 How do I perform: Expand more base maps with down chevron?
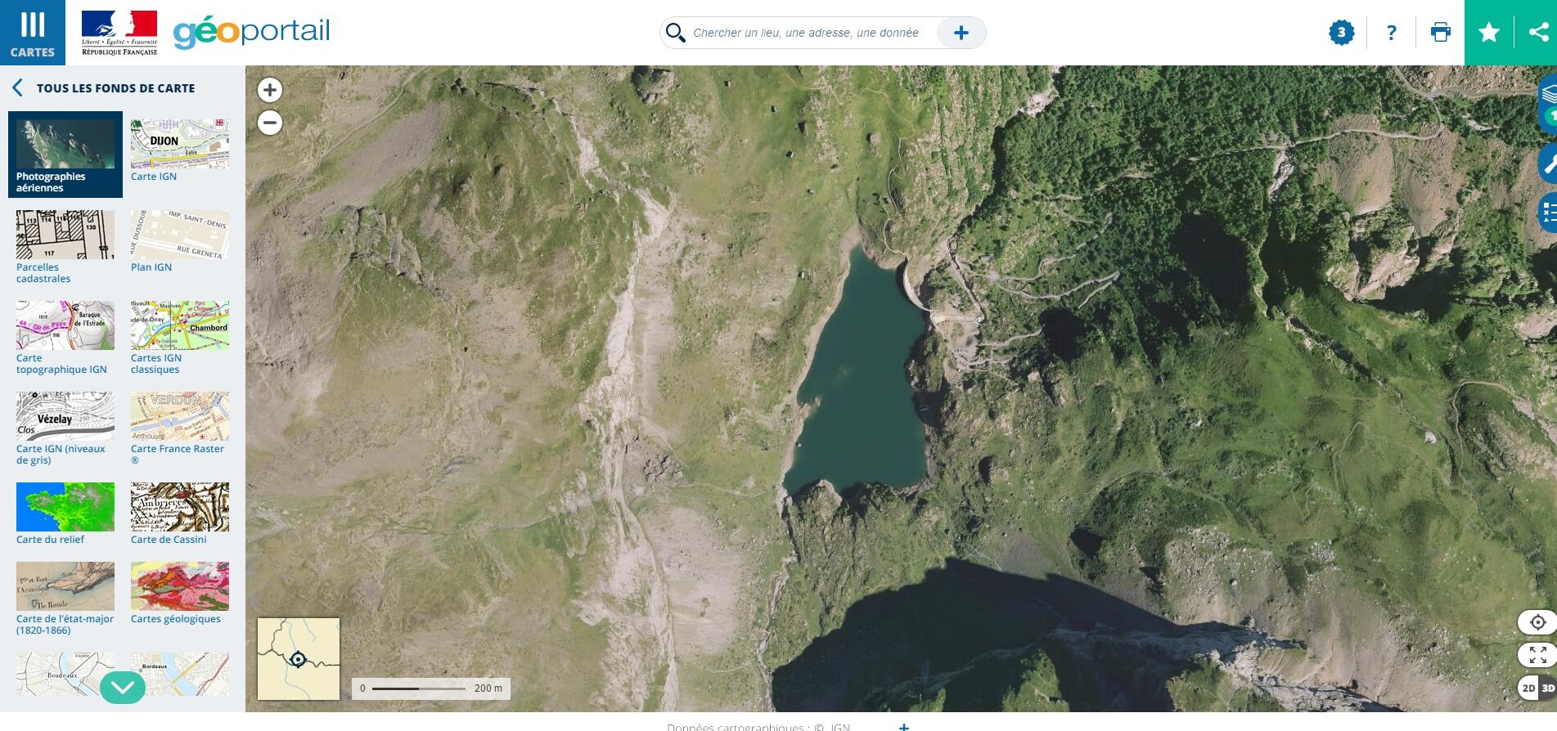coord(123,688)
